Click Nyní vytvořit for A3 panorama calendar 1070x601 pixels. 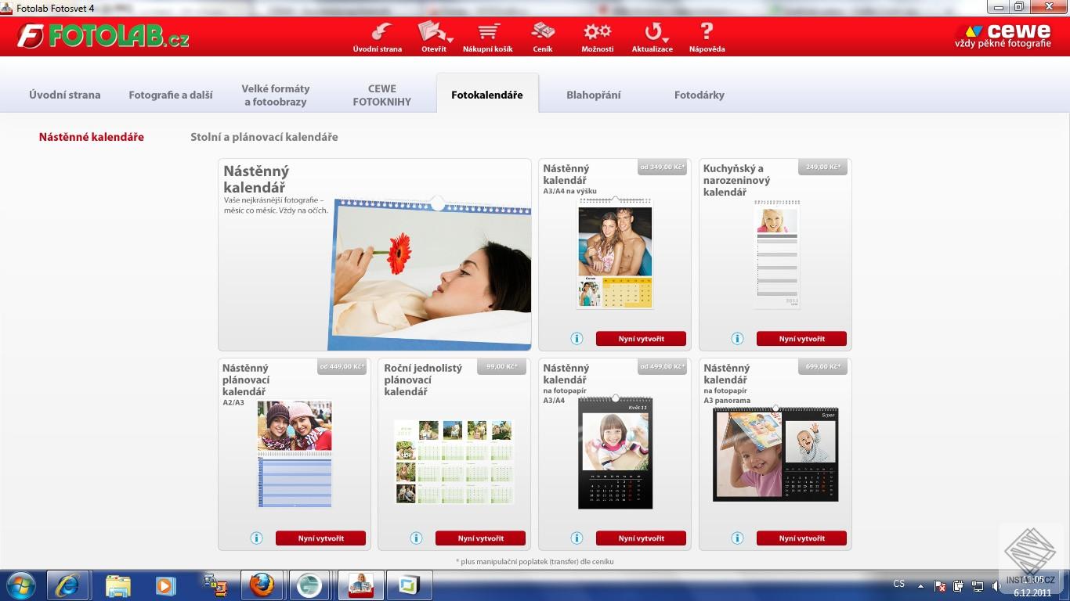801,538
